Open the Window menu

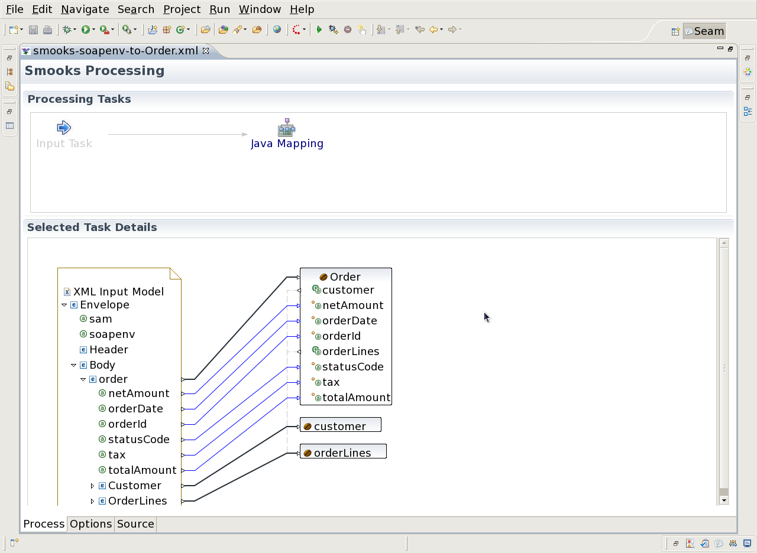pos(260,9)
